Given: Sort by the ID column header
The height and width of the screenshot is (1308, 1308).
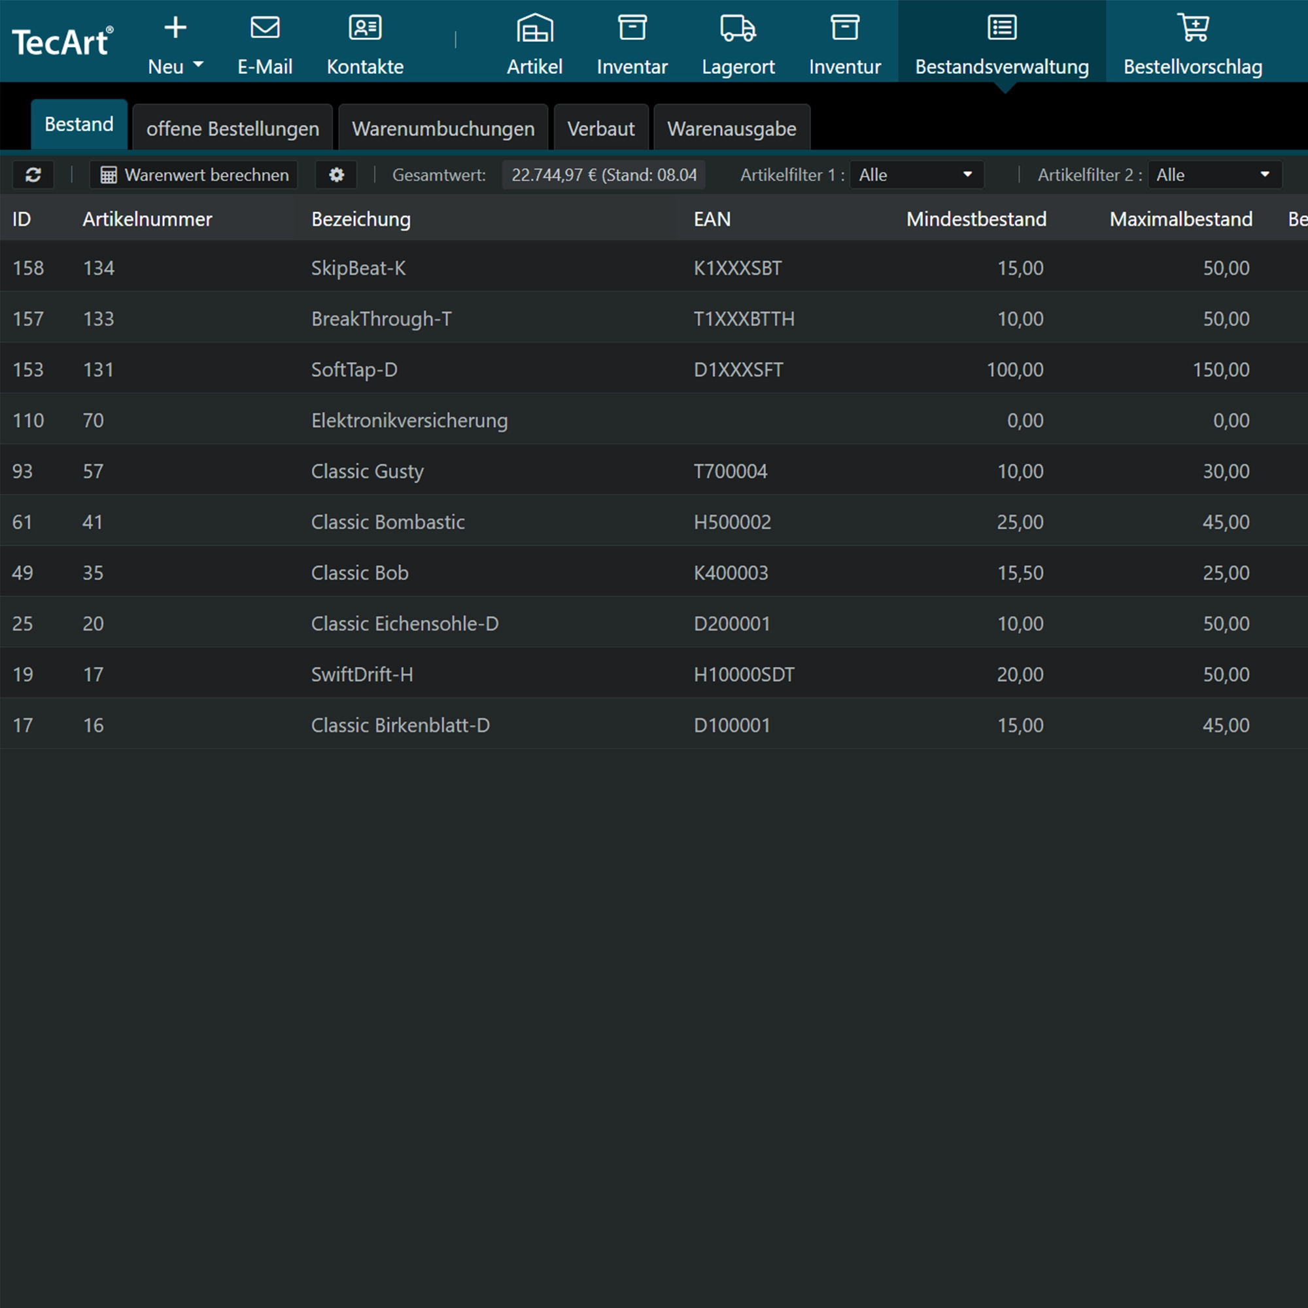Looking at the screenshot, I should pyautogui.click(x=22, y=219).
